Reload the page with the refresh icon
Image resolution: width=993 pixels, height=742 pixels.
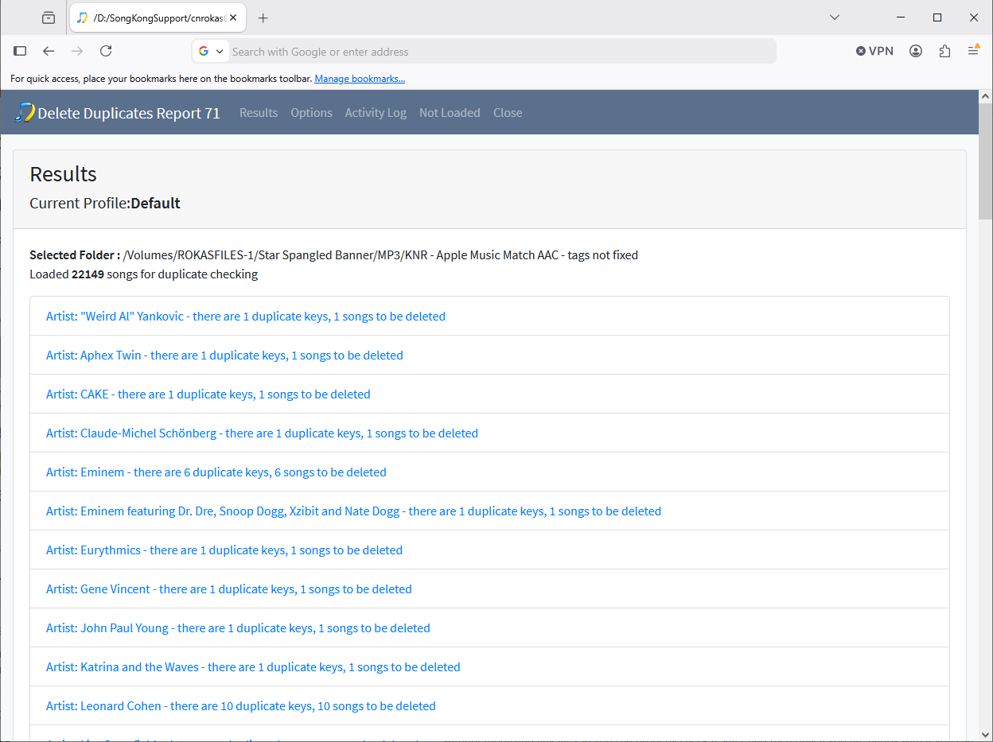point(106,51)
